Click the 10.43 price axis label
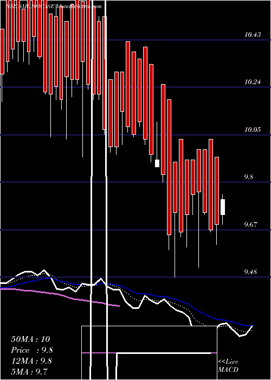 coord(253,35)
